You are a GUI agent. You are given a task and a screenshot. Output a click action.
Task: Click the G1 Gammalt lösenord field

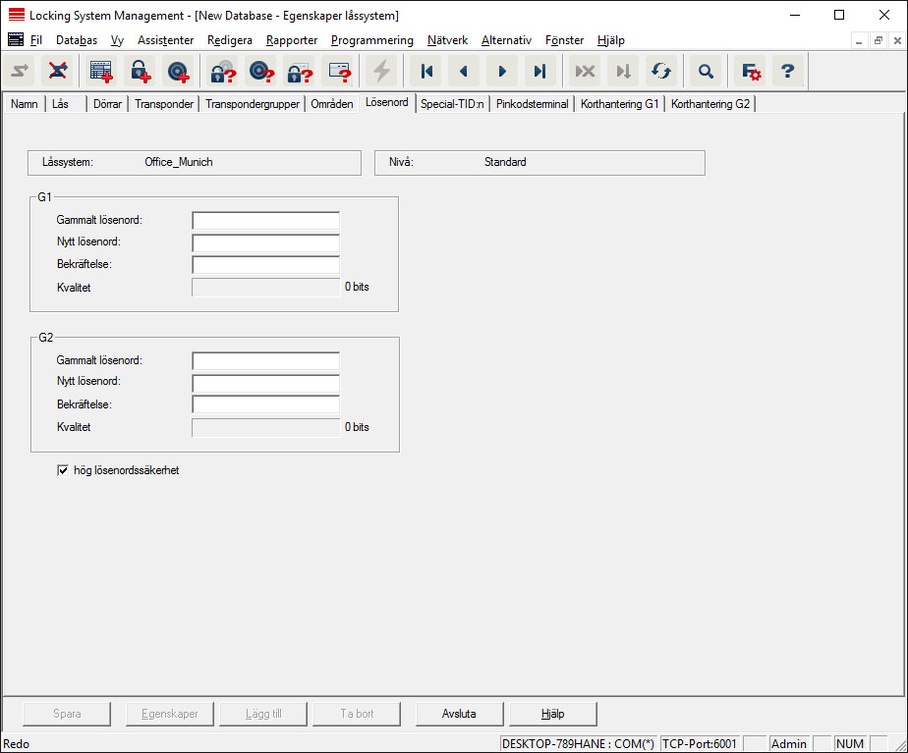265,221
